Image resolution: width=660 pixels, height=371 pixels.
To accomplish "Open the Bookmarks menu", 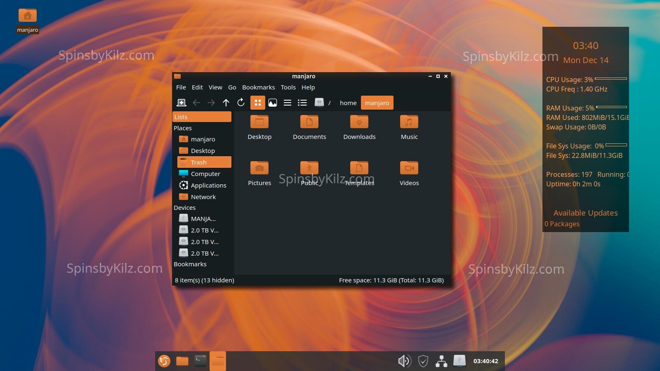I will [258, 87].
